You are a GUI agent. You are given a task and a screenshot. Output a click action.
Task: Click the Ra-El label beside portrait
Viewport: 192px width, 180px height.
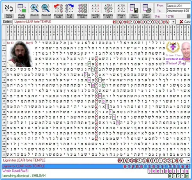click(10, 43)
